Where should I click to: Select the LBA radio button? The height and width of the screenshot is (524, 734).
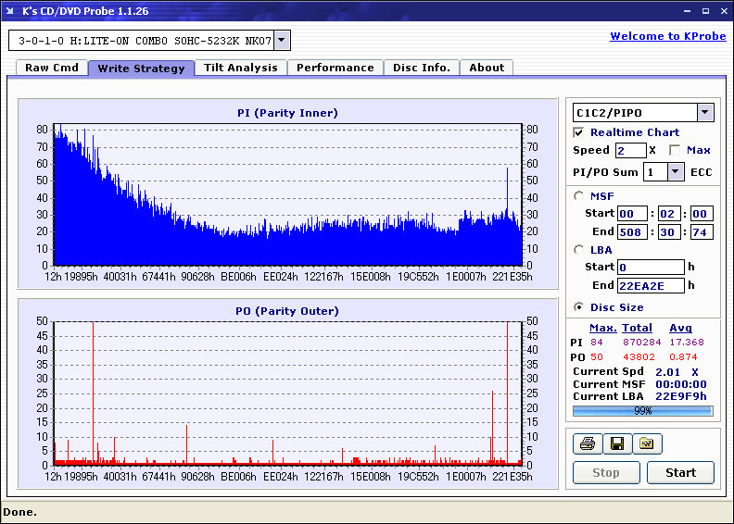tap(579, 249)
